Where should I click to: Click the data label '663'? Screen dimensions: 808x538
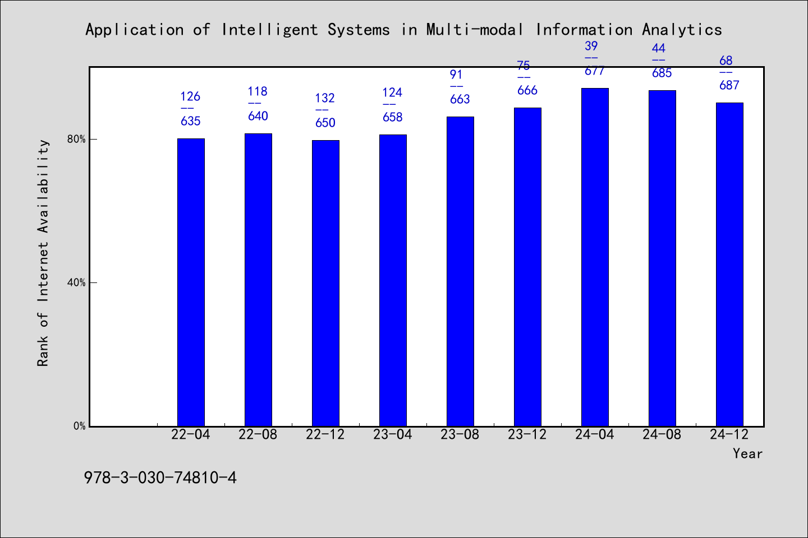460,99
